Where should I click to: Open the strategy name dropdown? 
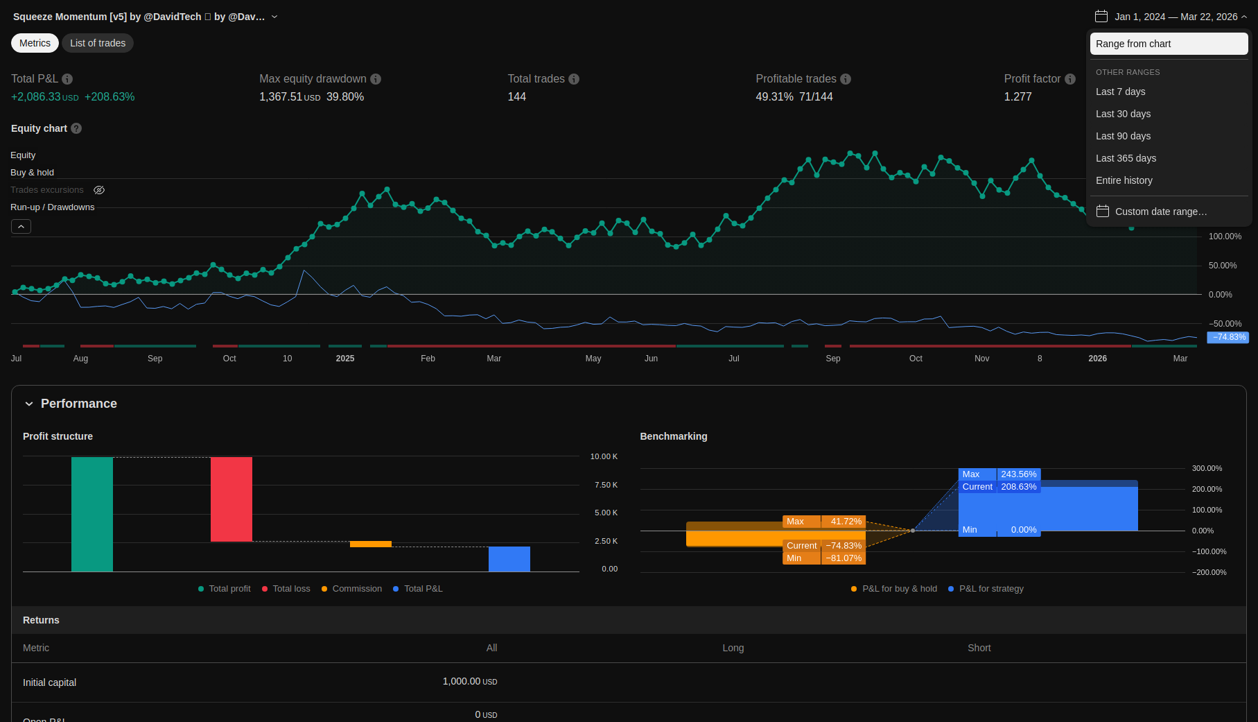point(274,17)
